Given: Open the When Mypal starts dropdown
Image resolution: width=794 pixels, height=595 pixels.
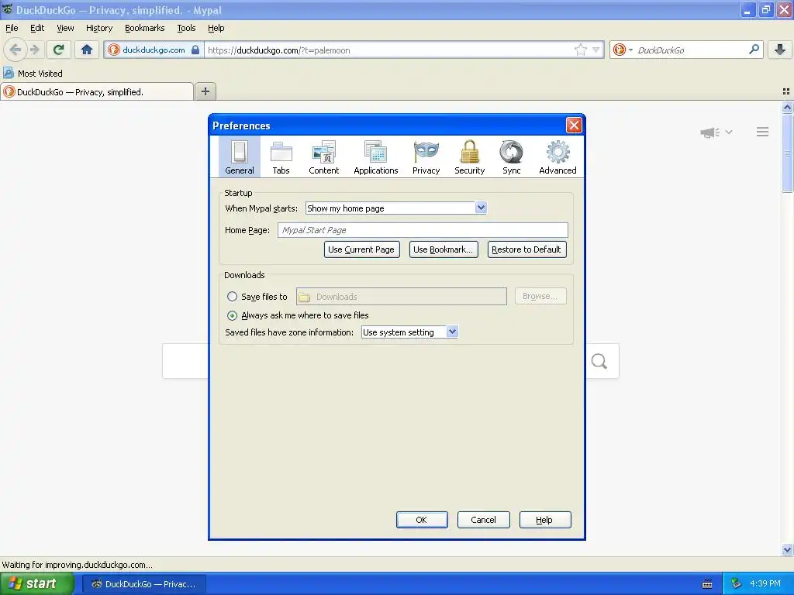Looking at the screenshot, I should (x=396, y=208).
